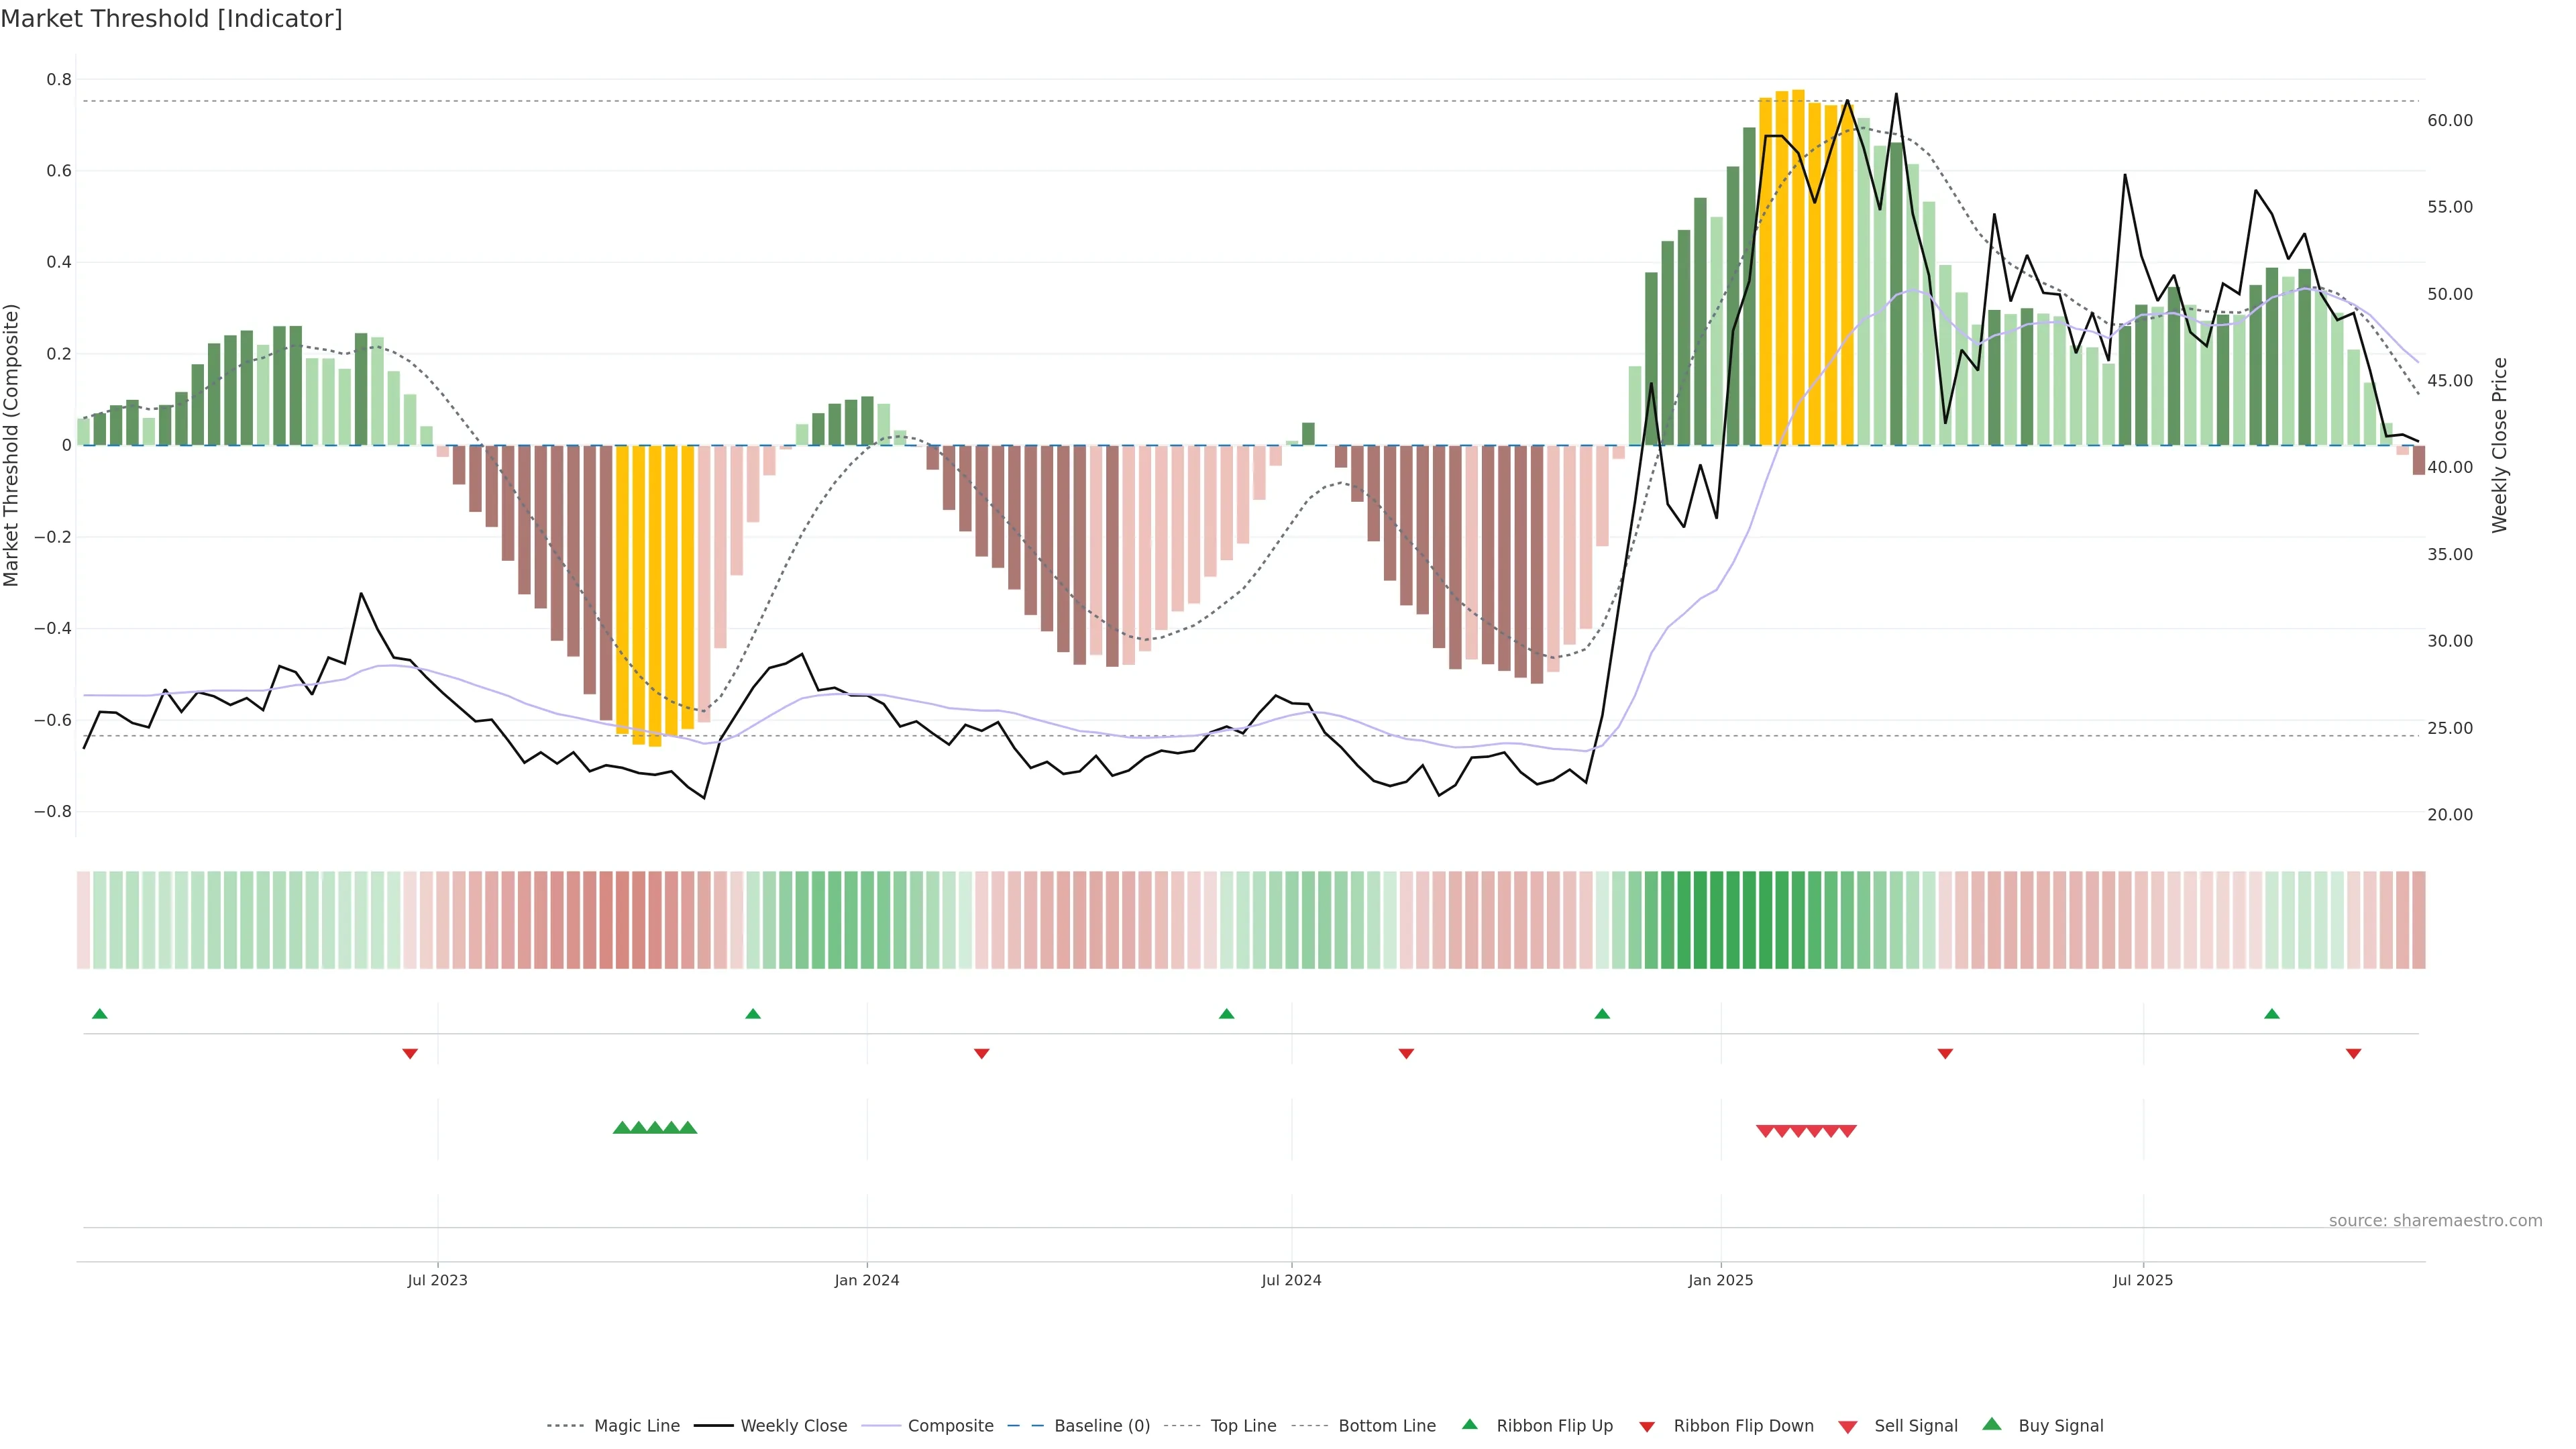Click the Ribbon Flip Up legend triangle
Viewport: 2576px width, 1449px height.
[1469, 1424]
